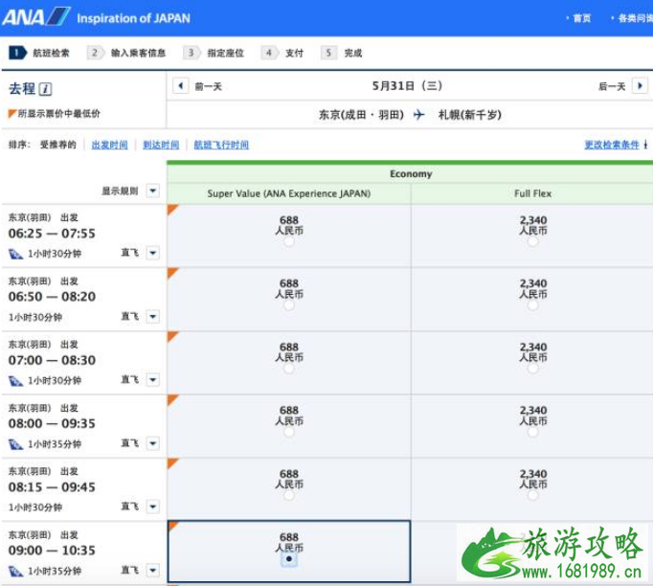Open the 显示规则 dropdown
653x586 pixels.
[x=153, y=191]
